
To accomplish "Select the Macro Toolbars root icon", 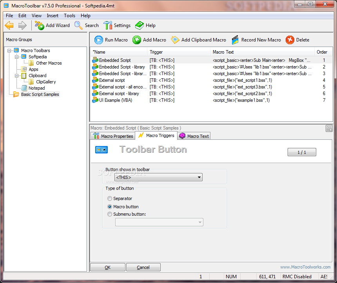I will pyautogui.click(x=16, y=50).
